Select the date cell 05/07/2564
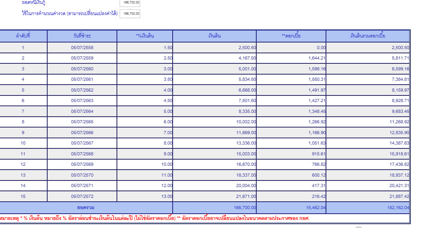Screen dimensions: 422x228 coord(82,111)
